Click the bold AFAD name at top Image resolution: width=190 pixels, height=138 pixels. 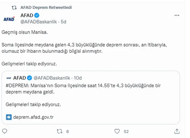pyautogui.click(x=27, y=15)
